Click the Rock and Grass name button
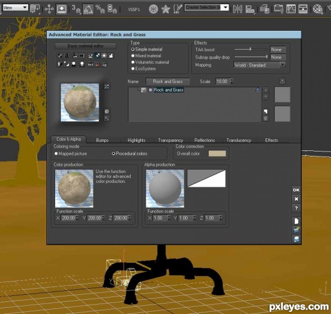Screen dimensions: 331x314 point(168,82)
